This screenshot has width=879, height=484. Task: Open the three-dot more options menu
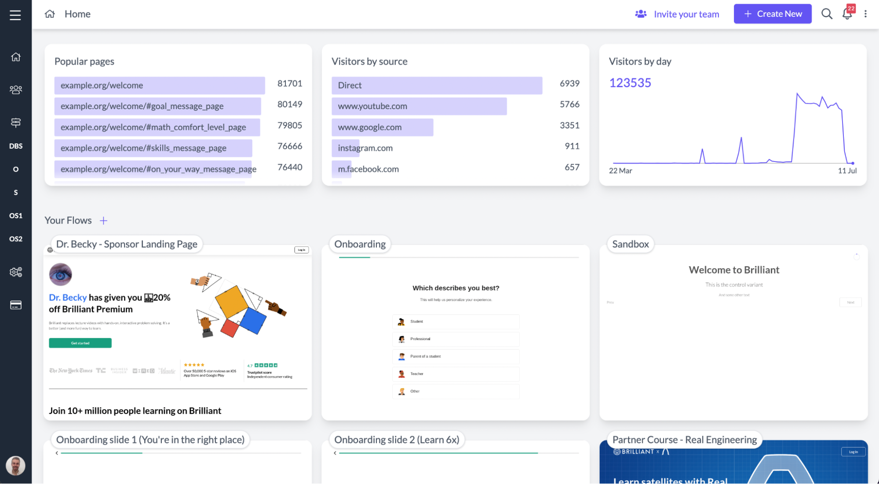[x=865, y=14]
